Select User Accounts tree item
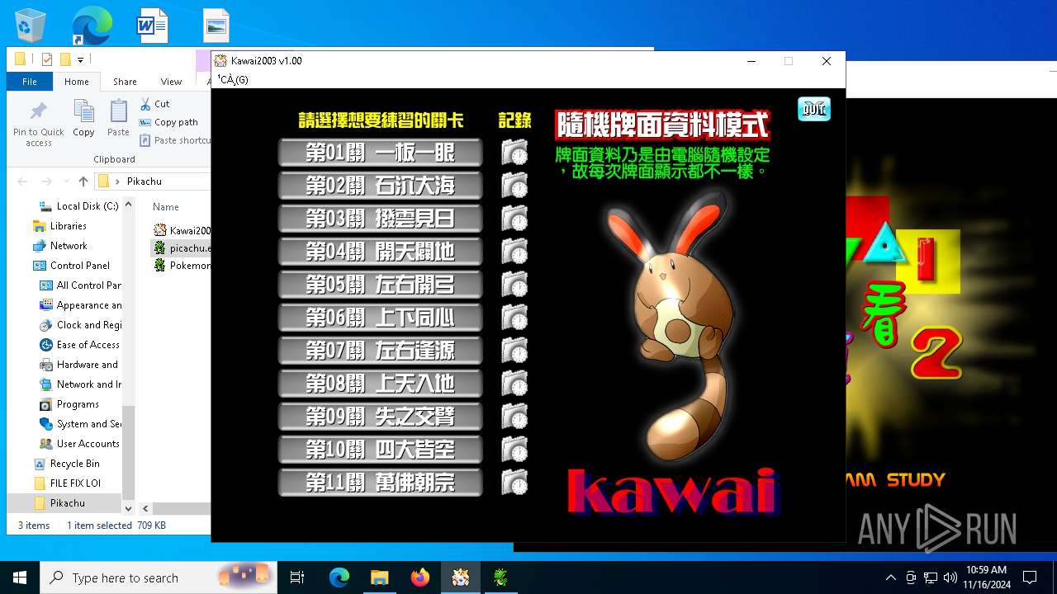The image size is (1057, 594). [x=80, y=444]
